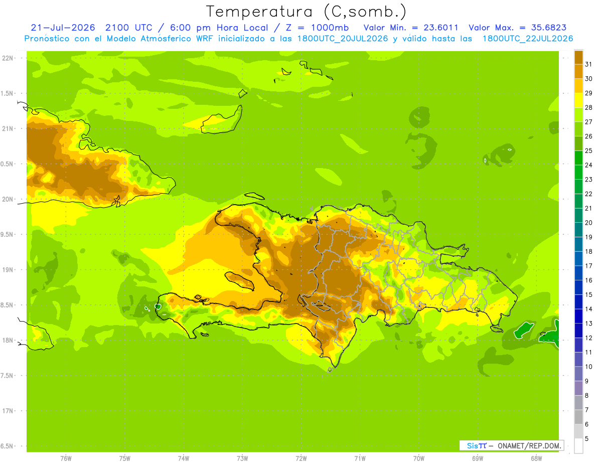Click legend value "27"

[x=589, y=122]
